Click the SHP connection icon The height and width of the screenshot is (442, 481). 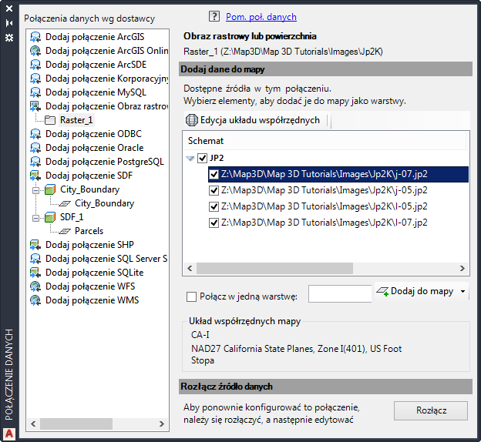(35, 245)
